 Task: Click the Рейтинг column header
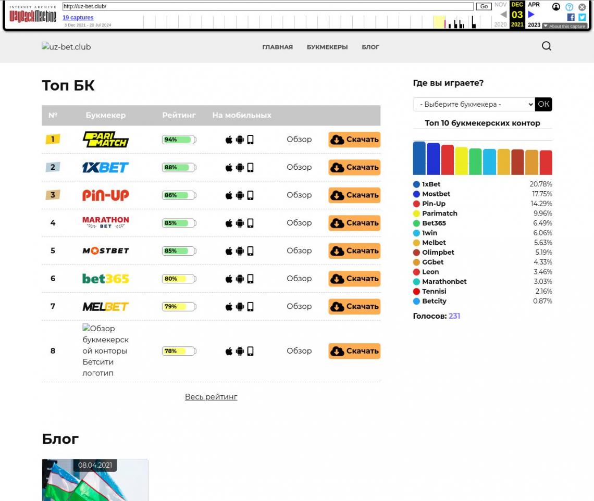point(179,115)
